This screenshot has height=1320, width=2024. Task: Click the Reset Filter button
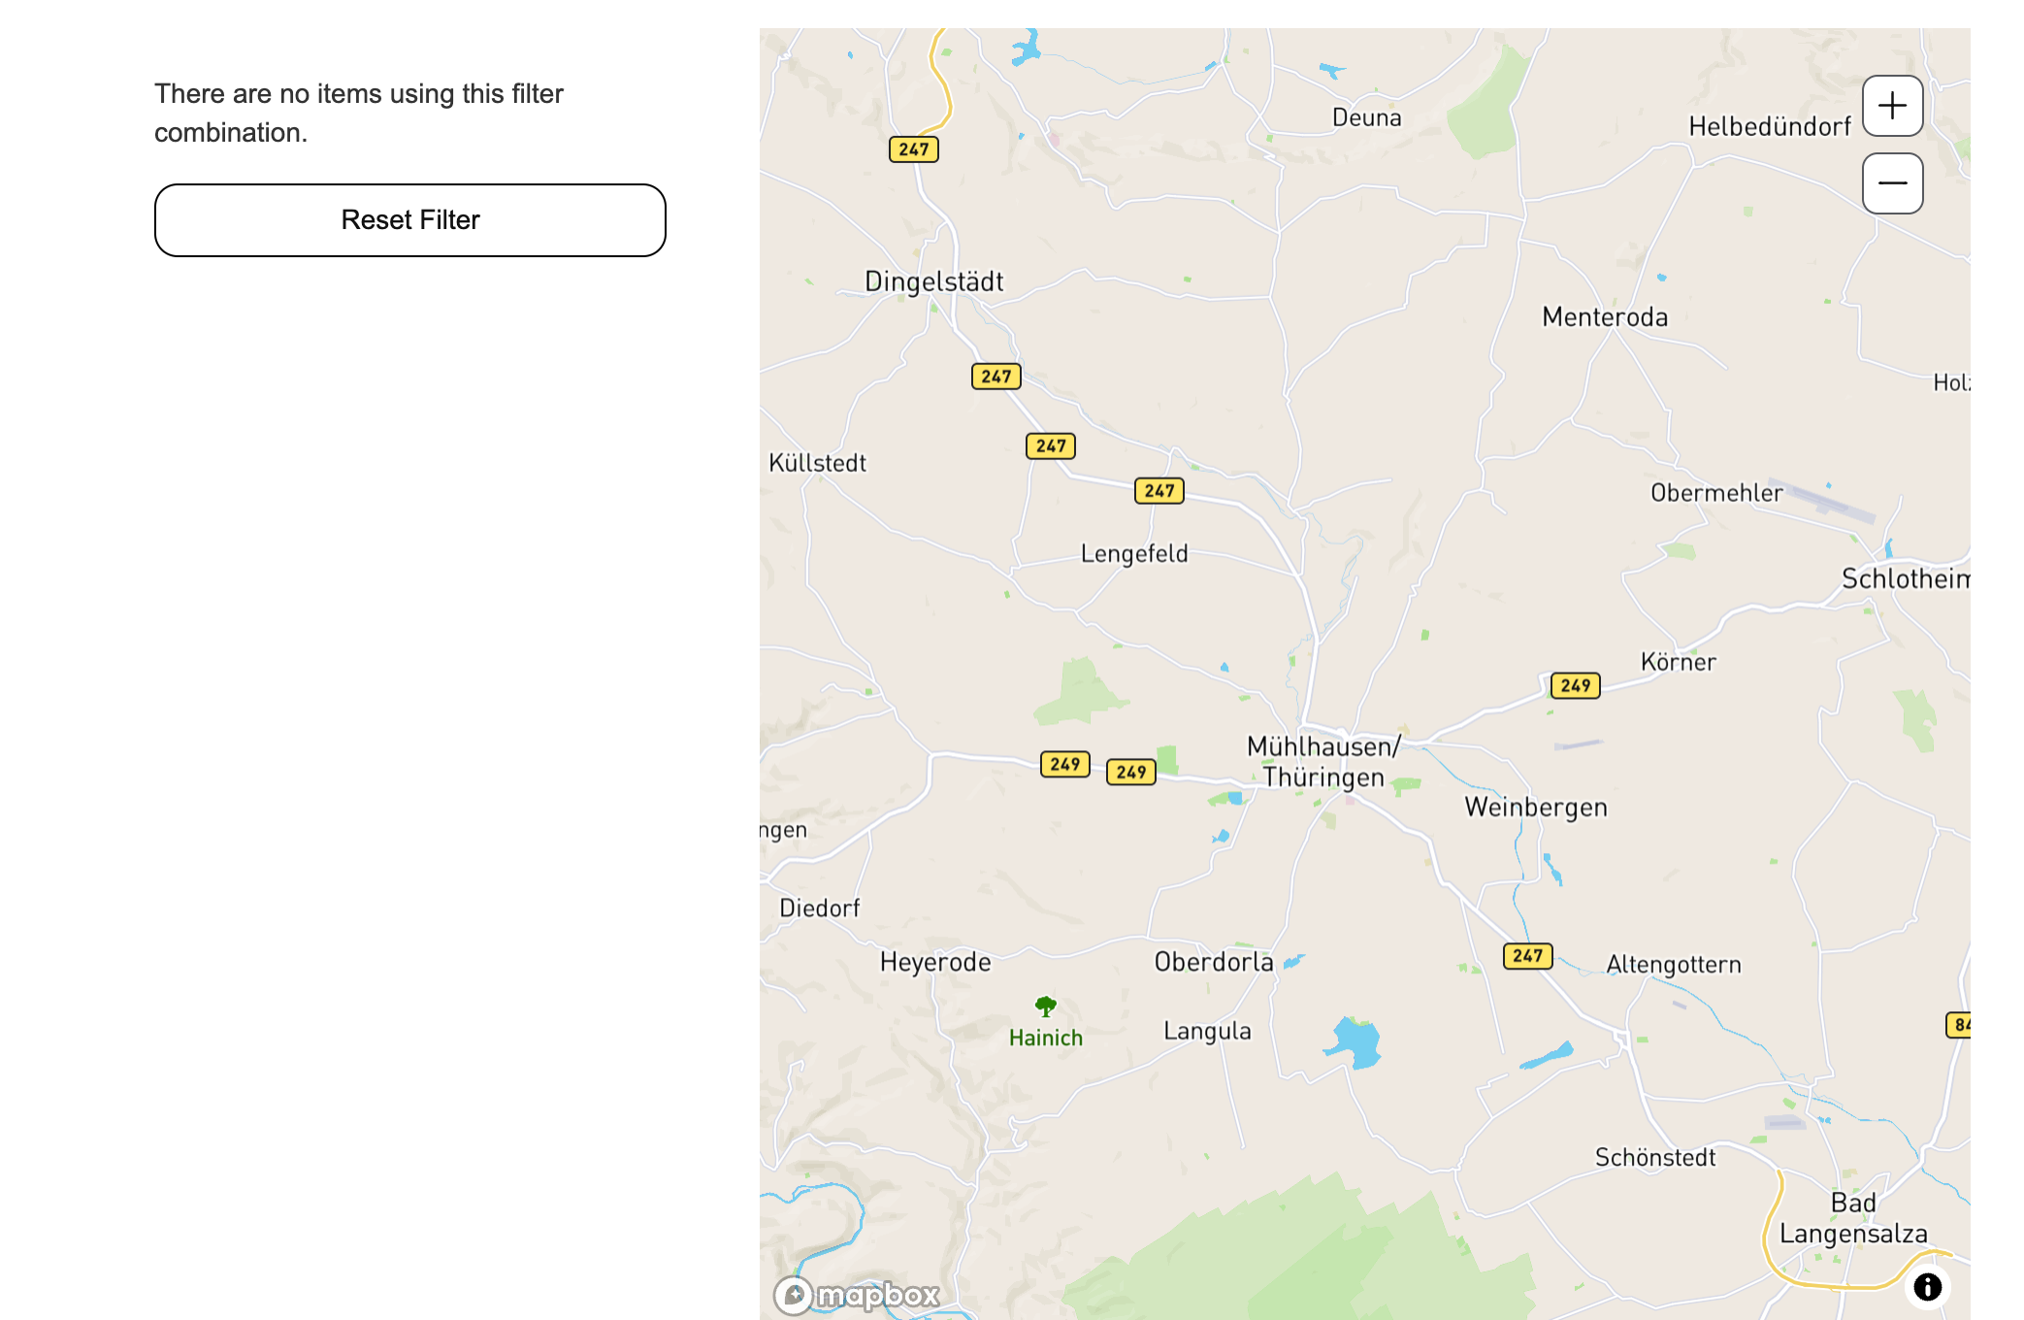(410, 220)
